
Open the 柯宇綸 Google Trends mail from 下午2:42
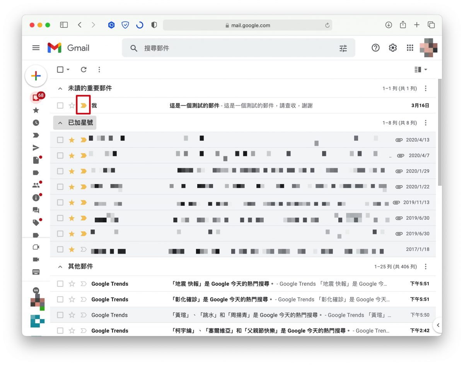pyautogui.click(x=243, y=331)
